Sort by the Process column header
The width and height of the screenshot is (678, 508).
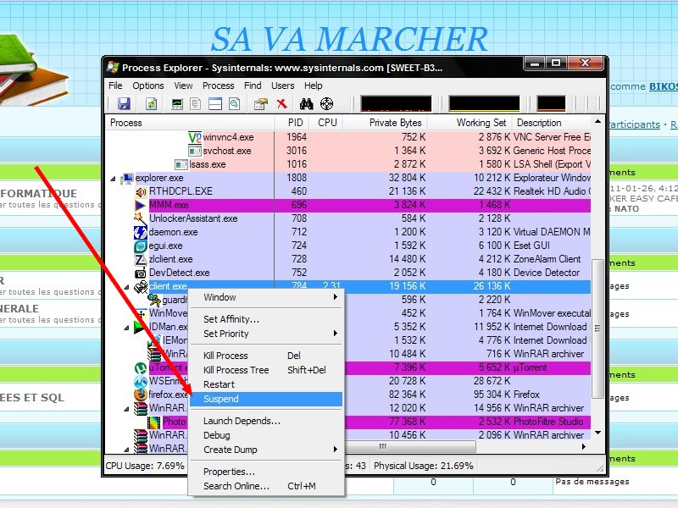pyautogui.click(x=190, y=123)
